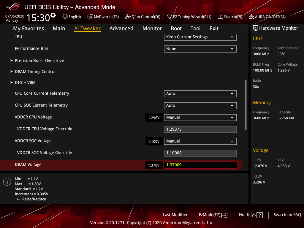Open the Advanced tab
Image resolution: width=304 pixels, height=228 pixels.
tap(121, 28)
